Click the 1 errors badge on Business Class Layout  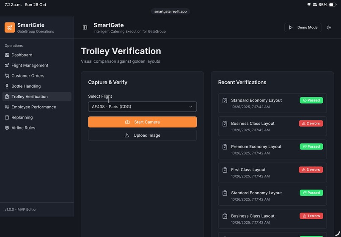point(311,216)
